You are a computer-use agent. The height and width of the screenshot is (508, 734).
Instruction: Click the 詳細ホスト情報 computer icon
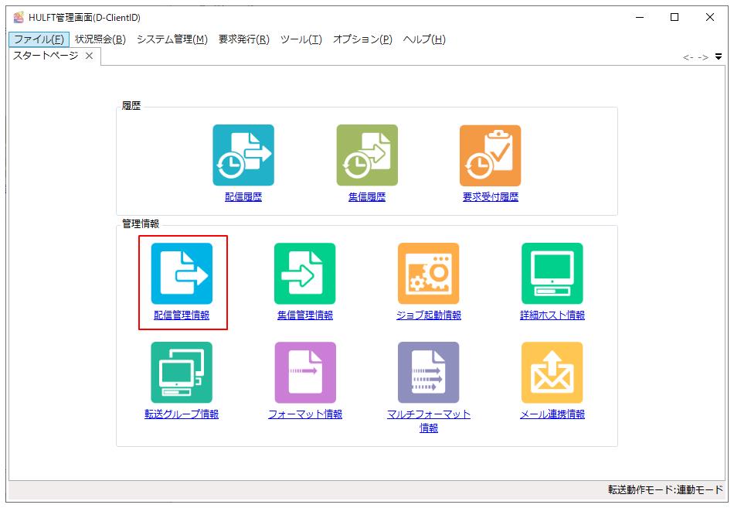tap(552, 274)
